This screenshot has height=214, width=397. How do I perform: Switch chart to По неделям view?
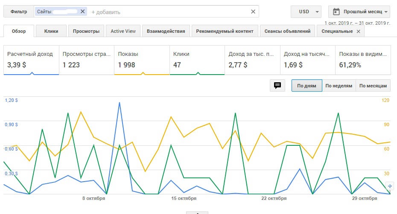pos(339,86)
